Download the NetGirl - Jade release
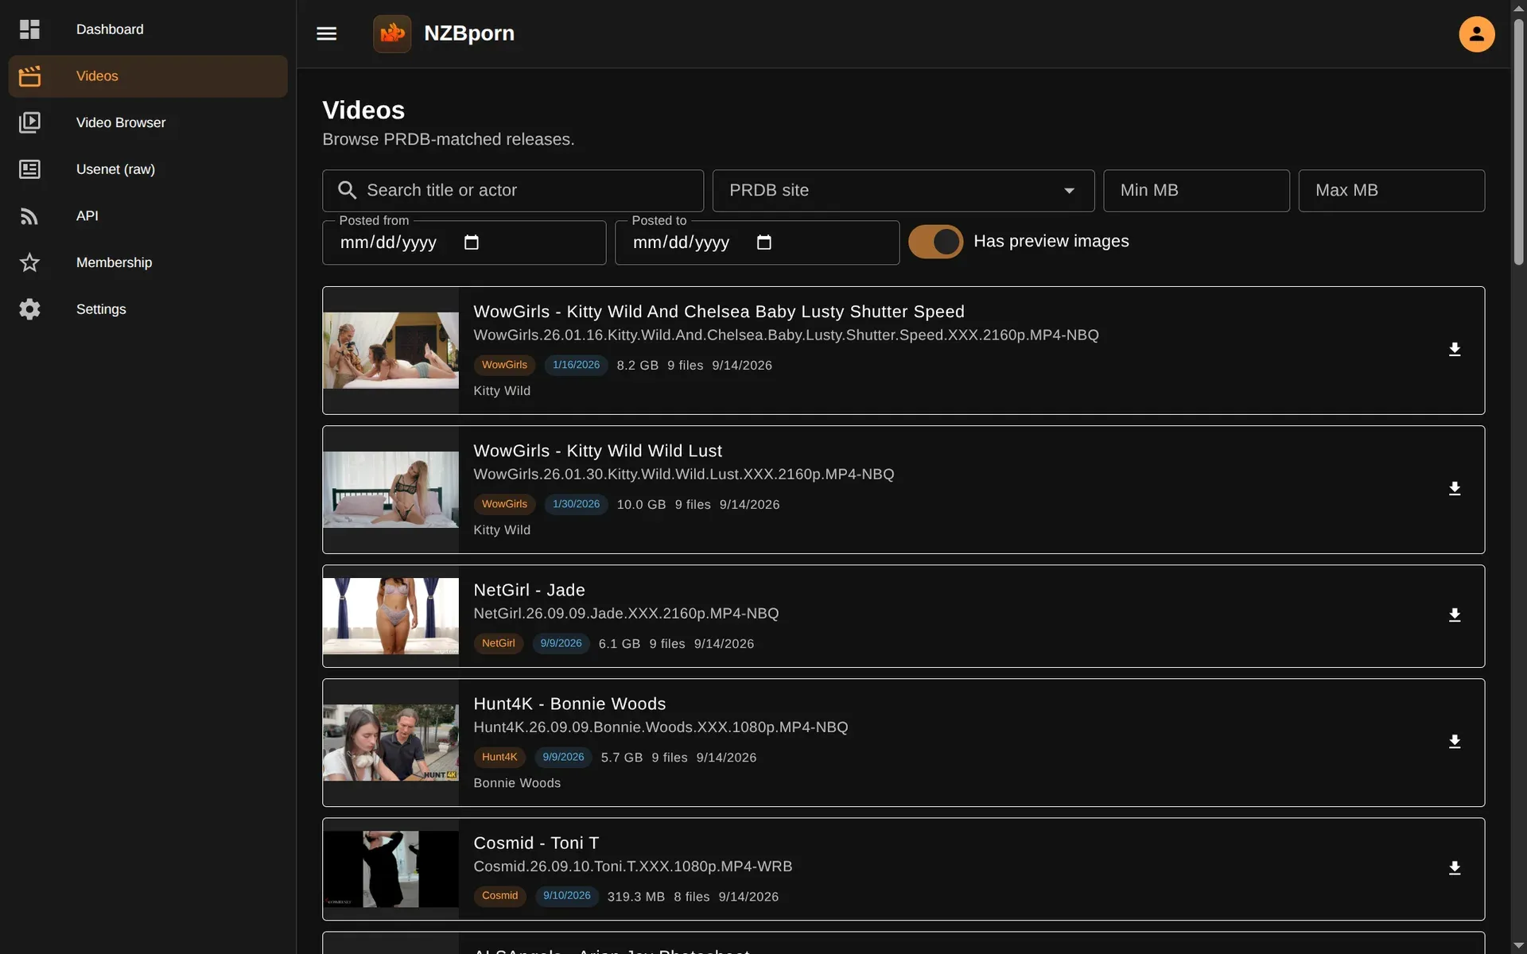Screen dimensions: 1527x954 coord(1455,615)
